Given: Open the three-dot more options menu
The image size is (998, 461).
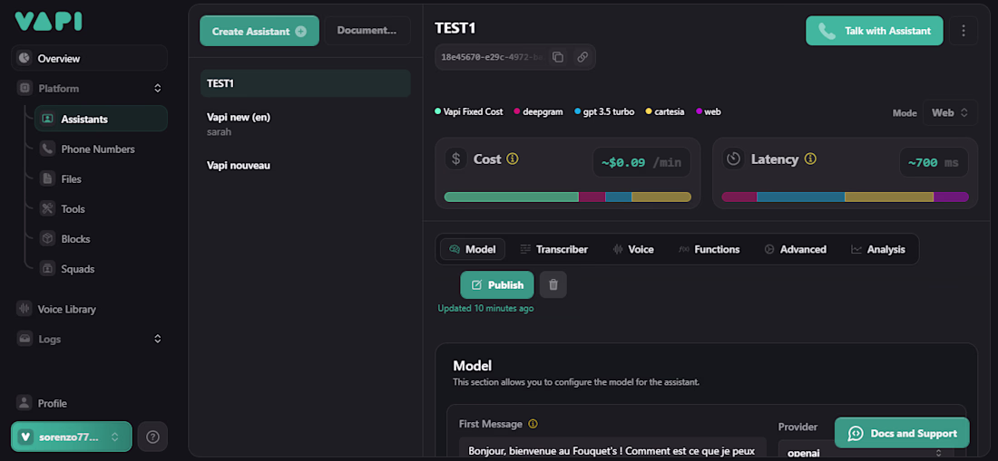Looking at the screenshot, I should click(964, 31).
